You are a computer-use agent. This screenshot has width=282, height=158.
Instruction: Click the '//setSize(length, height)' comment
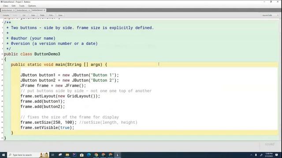coord(108,122)
